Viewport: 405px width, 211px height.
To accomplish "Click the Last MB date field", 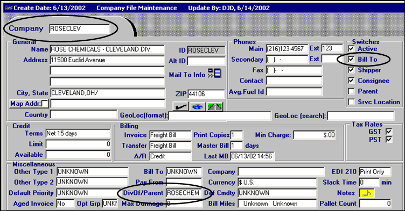I will 252,156.
